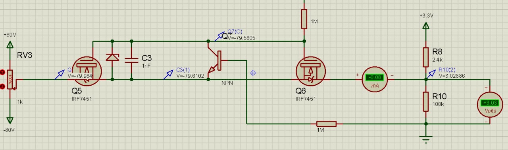Viewport: 508px width, 150px height.
Task: Click the R10 reference label
Action: coord(439,96)
